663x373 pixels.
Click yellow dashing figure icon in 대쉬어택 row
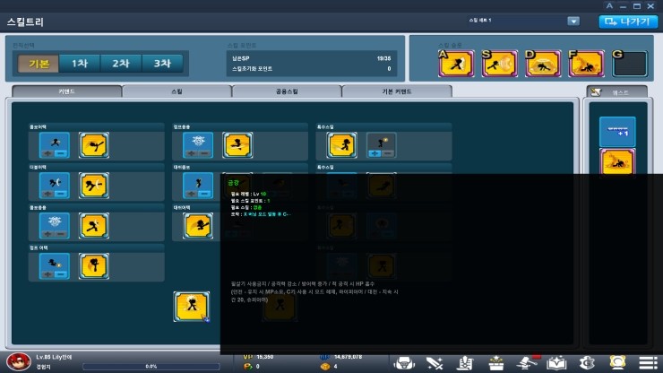point(198,226)
